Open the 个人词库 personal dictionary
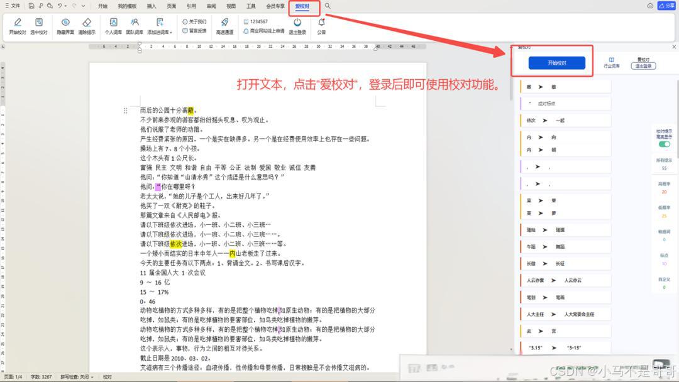Viewport: 679px width, 382px height. click(113, 26)
